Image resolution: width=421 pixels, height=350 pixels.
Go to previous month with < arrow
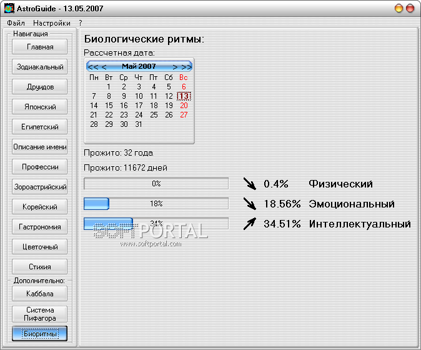coord(104,67)
